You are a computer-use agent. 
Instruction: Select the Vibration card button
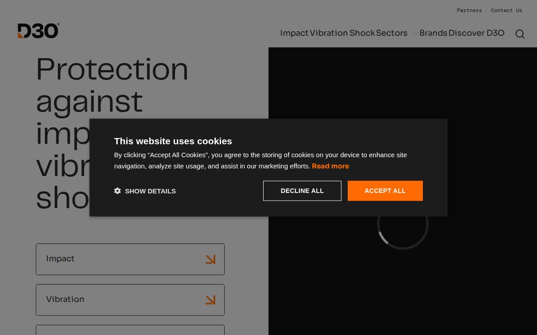tap(130, 300)
